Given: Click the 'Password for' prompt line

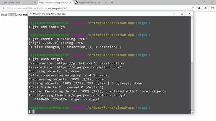Looking at the screenshot, I should coord(76,67).
